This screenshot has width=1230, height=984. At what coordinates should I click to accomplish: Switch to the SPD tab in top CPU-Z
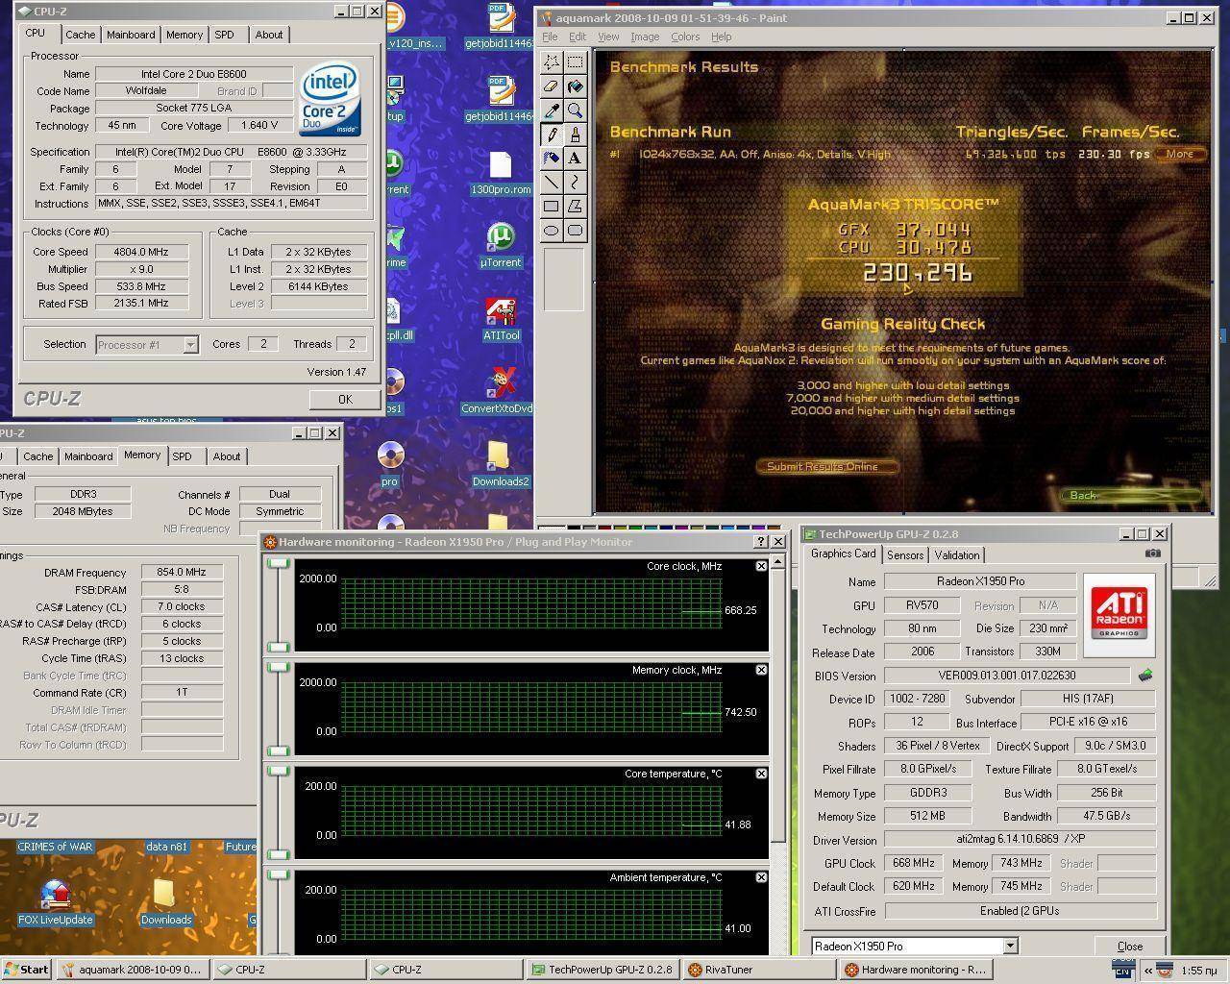[x=224, y=35]
